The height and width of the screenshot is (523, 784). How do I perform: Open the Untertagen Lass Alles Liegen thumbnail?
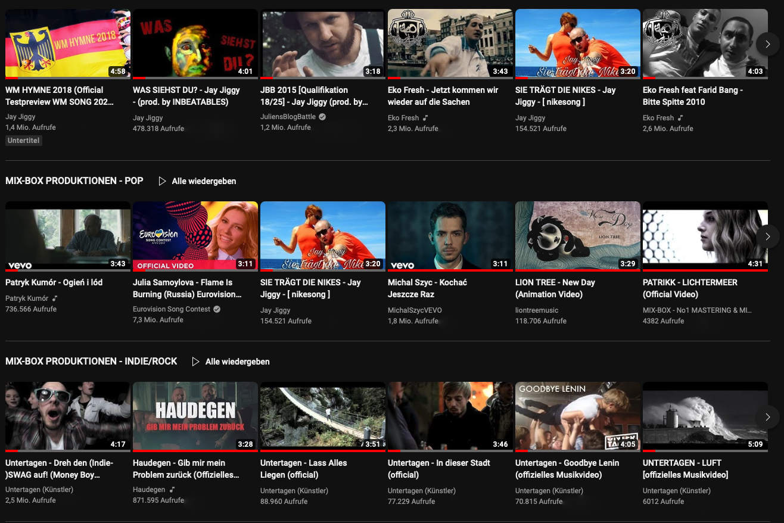click(323, 416)
